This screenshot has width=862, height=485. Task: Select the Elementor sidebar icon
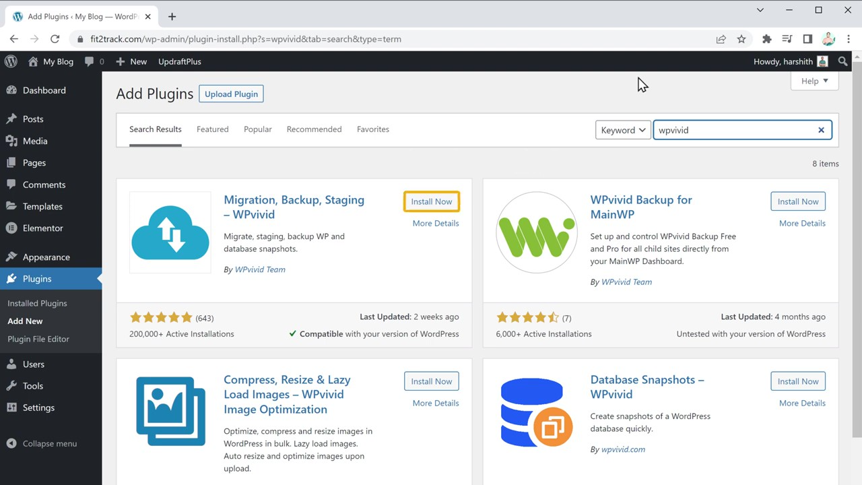[15, 228]
